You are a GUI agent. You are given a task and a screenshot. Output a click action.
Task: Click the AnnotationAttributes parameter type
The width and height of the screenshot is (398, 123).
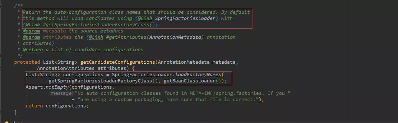click(66, 68)
